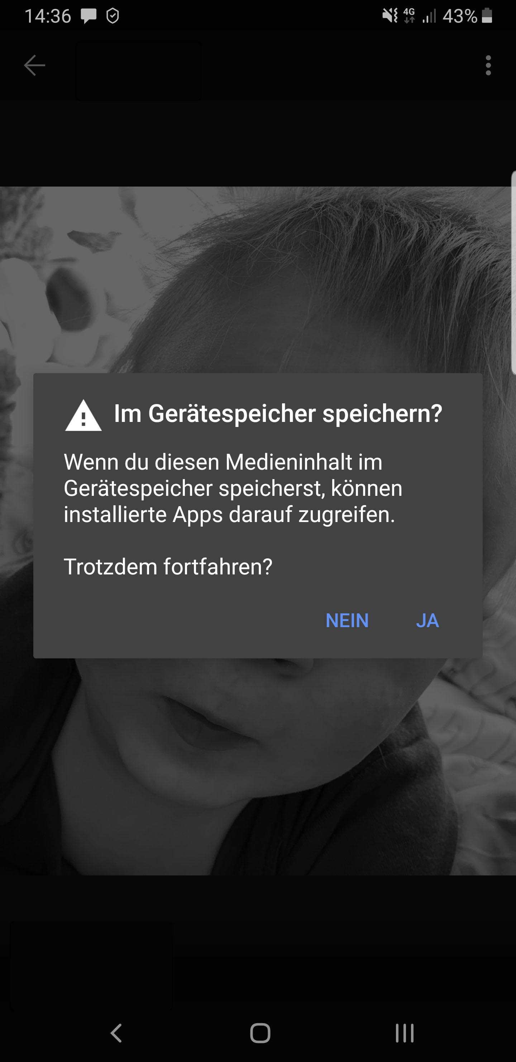This screenshot has height=1062, width=516.
Task: Tap the Android back navigation button
Action: [116, 1033]
